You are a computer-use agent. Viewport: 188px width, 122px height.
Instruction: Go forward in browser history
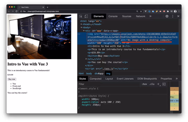[13, 11]
